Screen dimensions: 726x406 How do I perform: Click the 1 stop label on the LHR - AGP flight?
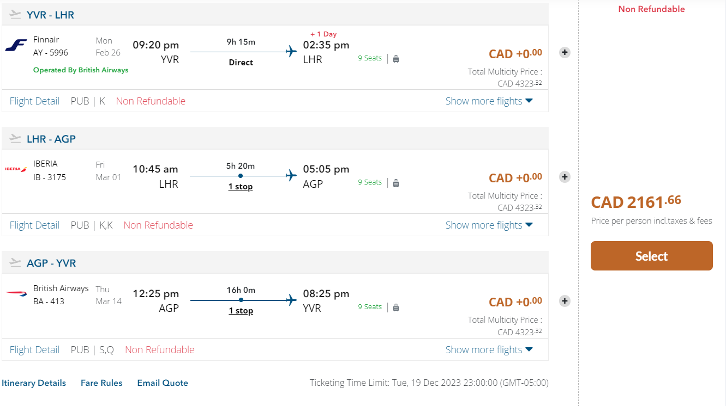coord(241,187)
